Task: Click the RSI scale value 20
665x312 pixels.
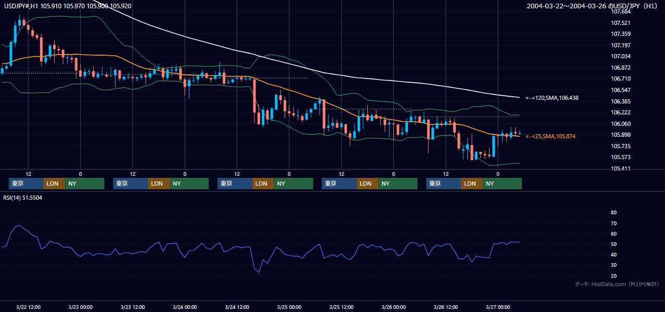Action: [x=614, y=276]
